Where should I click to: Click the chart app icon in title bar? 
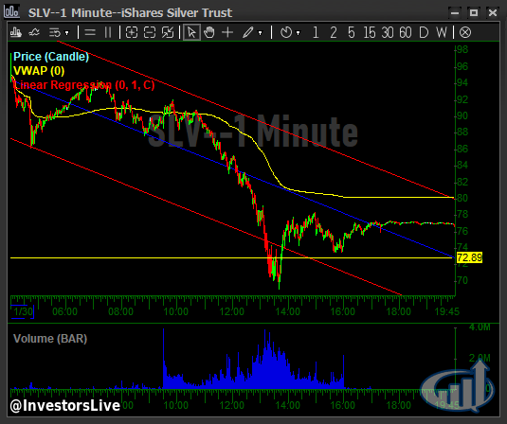[x=11, y=11]
